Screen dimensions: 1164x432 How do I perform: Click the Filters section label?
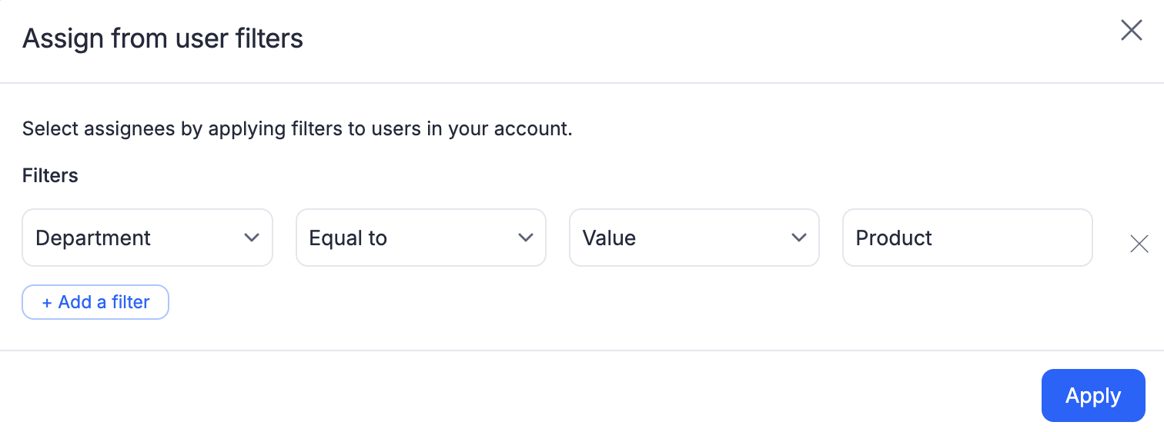click(x=50, y=175)
